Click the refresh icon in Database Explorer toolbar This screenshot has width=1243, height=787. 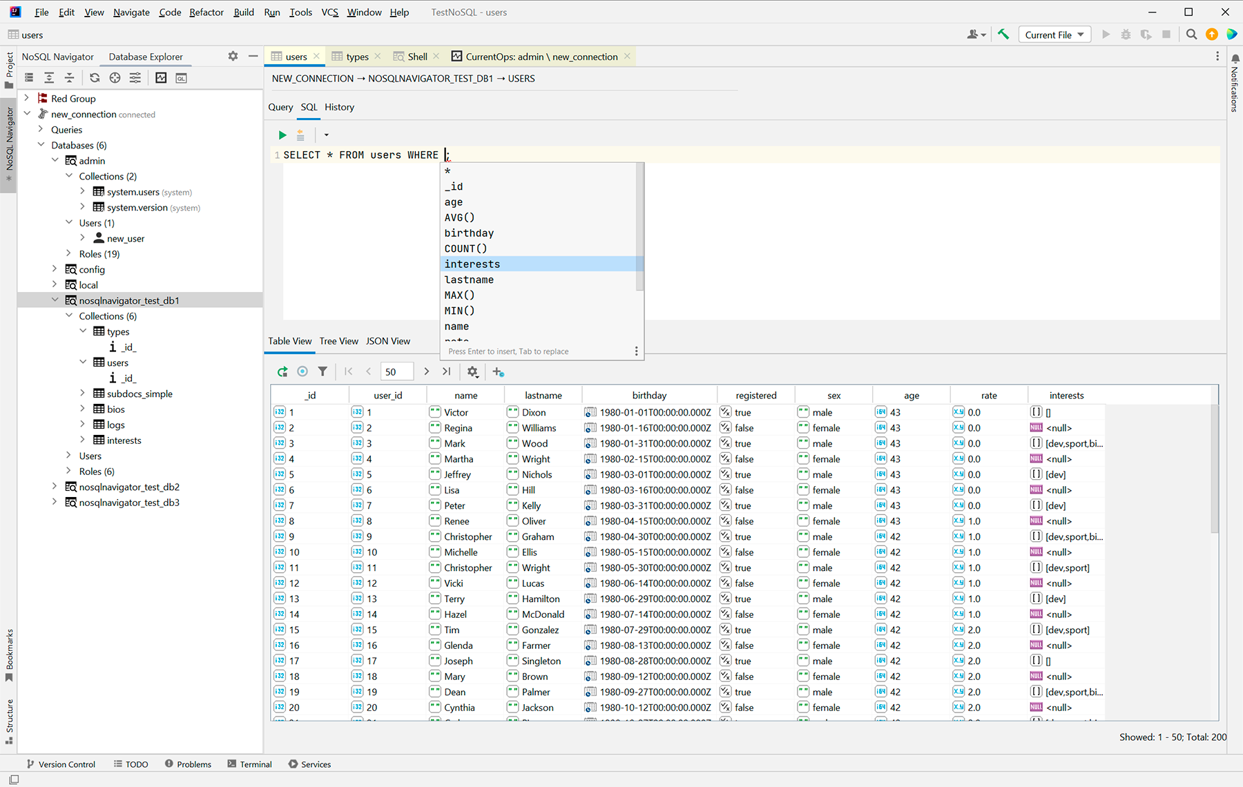tap(95, 78)
